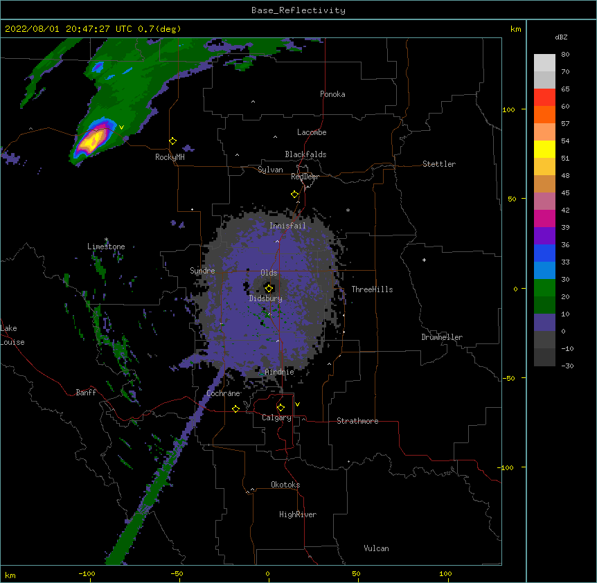Screen dimensions: 597x583
Task: Click the RockyMH label
Action: [170, 157]
